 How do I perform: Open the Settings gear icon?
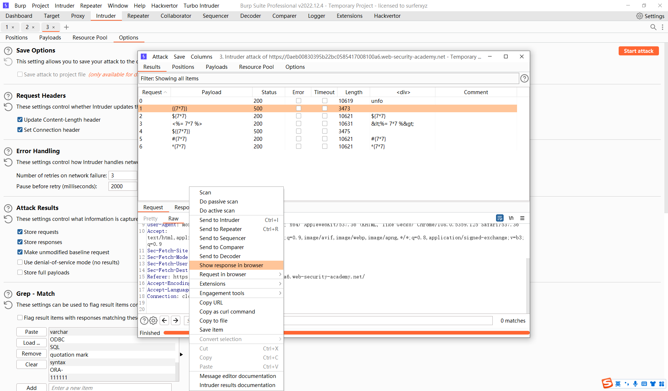[640, 16]
